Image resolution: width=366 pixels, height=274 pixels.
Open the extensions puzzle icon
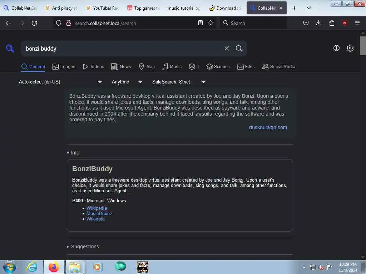pos(332,23)
